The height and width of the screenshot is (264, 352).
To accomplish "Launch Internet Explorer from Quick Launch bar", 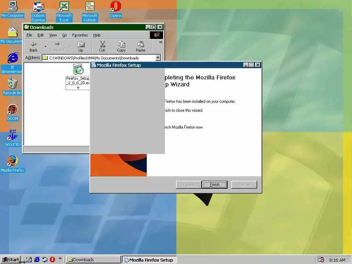I will [37, 260].
